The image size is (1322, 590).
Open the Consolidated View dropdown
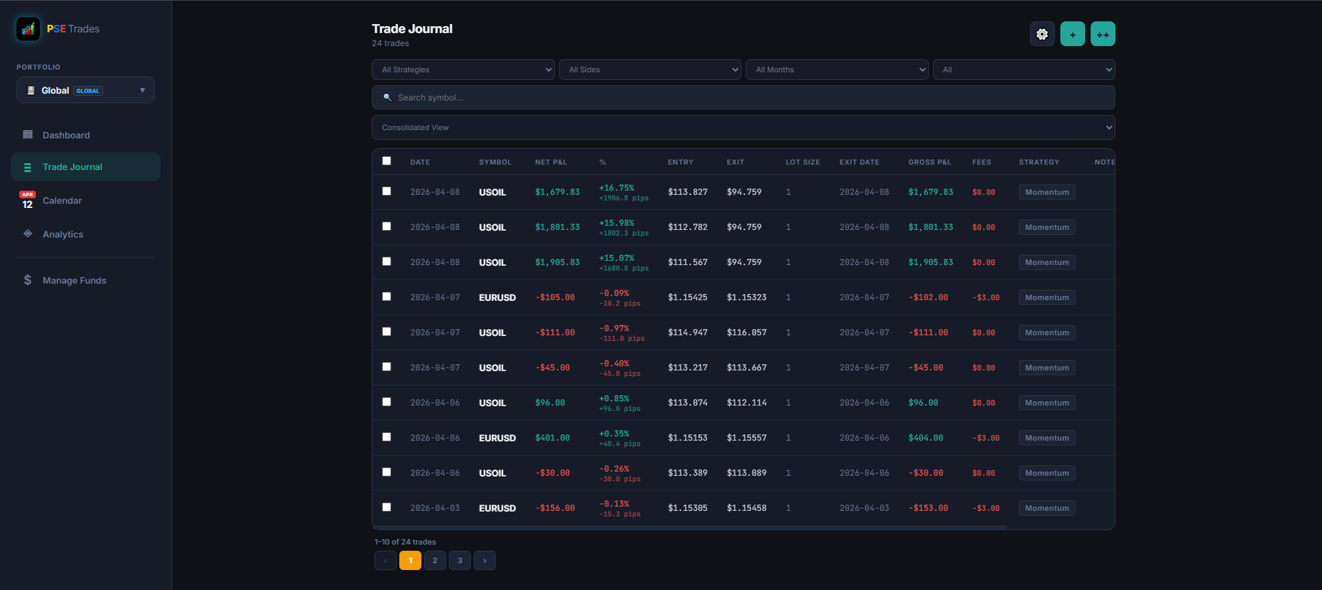(743, 127)
